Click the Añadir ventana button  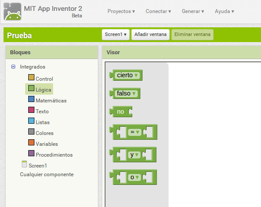coord(151,35)
